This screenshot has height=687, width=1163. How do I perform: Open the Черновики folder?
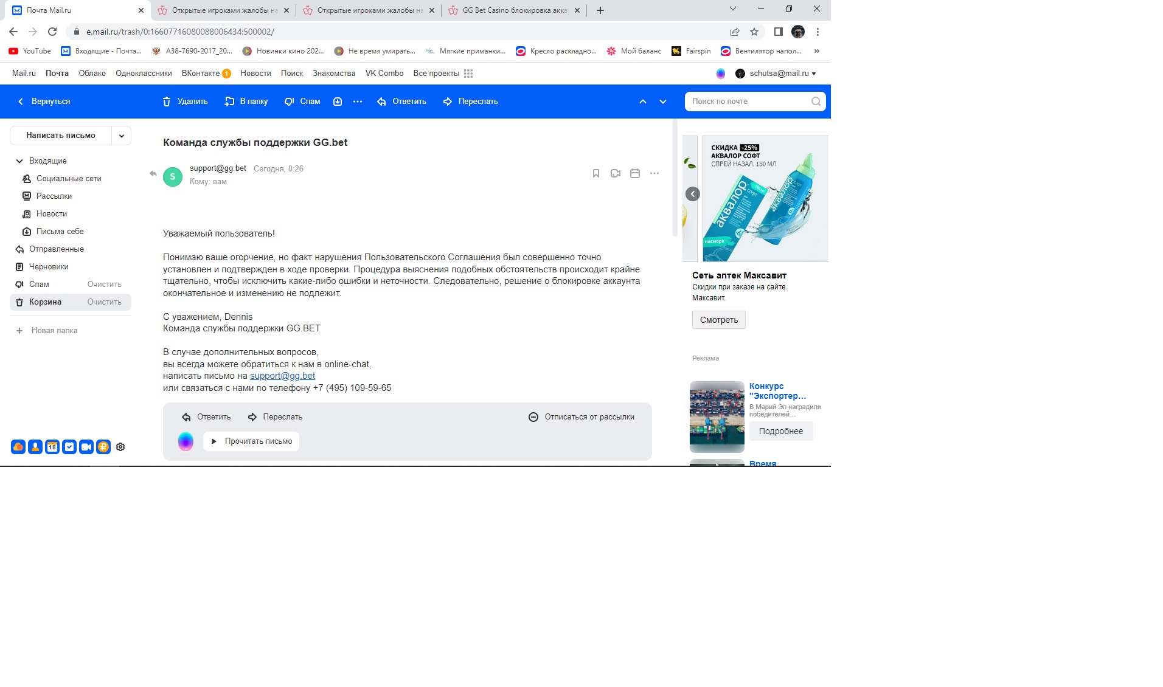click(71, 267)
